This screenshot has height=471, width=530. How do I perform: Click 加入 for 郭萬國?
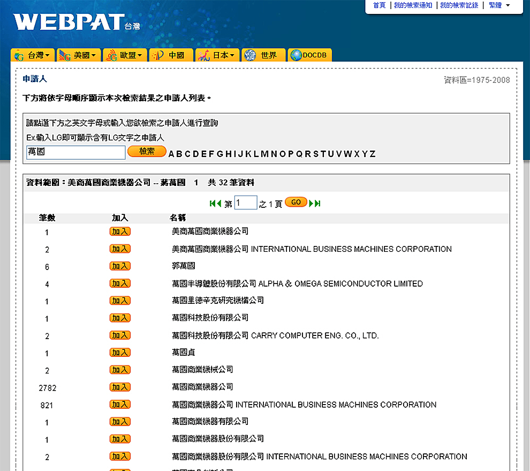tap(120, 266)
